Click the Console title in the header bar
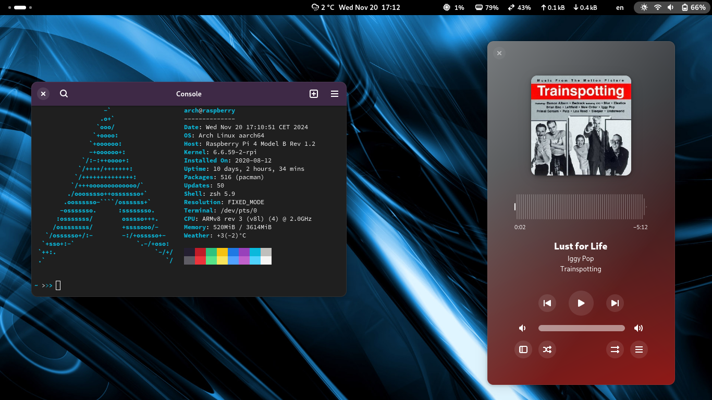This screenshot has height=400, width=712. click(189, 94)
